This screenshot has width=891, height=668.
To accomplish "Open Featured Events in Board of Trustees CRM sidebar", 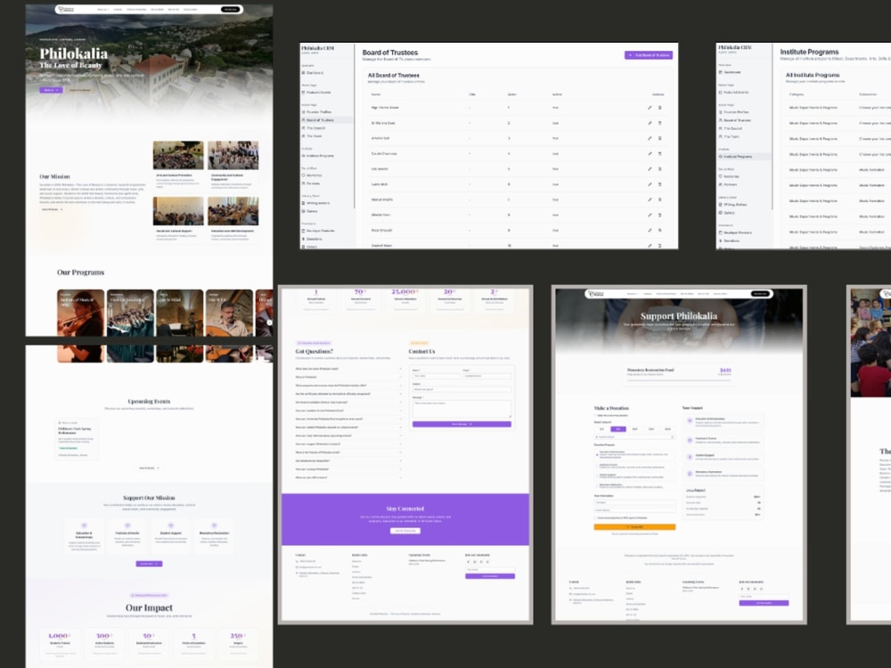I will (318, 92).
